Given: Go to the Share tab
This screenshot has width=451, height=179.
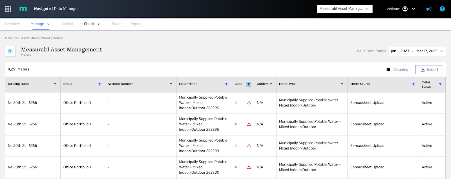Looking at the screenshot, I should (x=117, y=24).
